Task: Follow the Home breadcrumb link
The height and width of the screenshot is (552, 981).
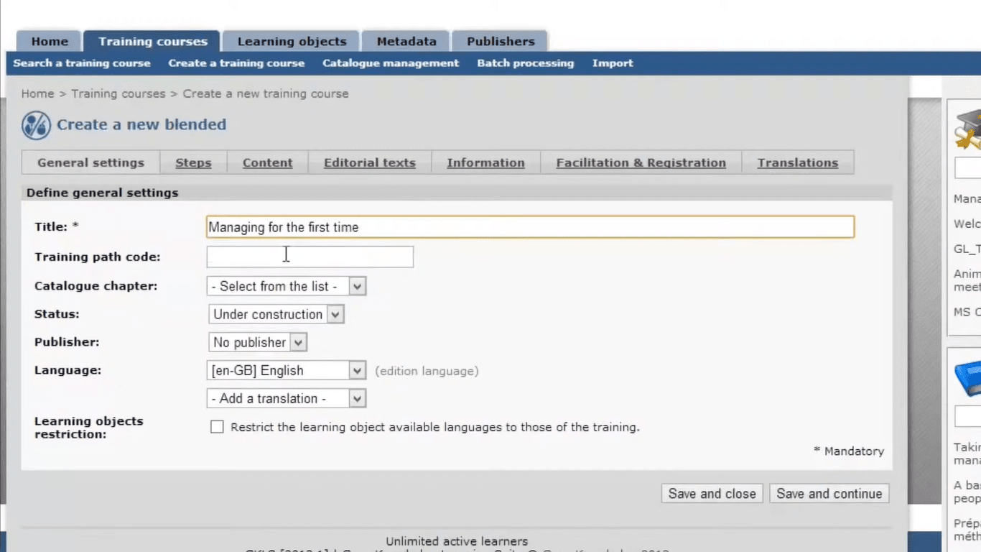Action: [37, 93]
